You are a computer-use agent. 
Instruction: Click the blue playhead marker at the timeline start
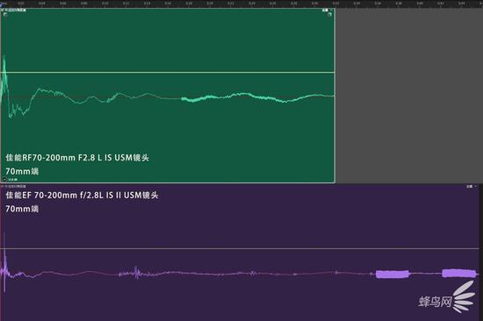[x=2, y=4]
